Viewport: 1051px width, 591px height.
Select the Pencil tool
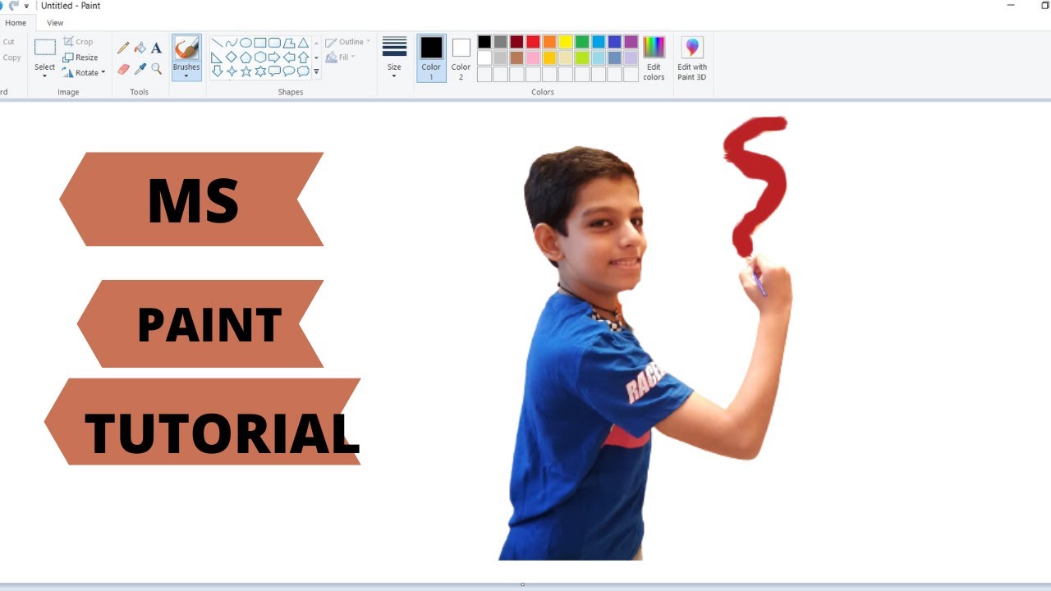pyautogui.click(x=123, y=48)
